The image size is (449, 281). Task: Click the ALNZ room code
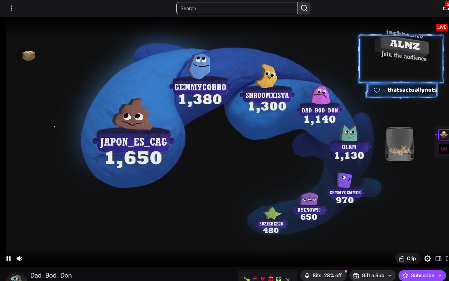click(405, 45)
